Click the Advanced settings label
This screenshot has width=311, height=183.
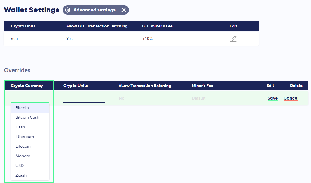point(94,10)
